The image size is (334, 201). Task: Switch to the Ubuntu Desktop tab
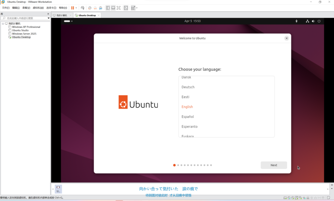click(87, 15)
